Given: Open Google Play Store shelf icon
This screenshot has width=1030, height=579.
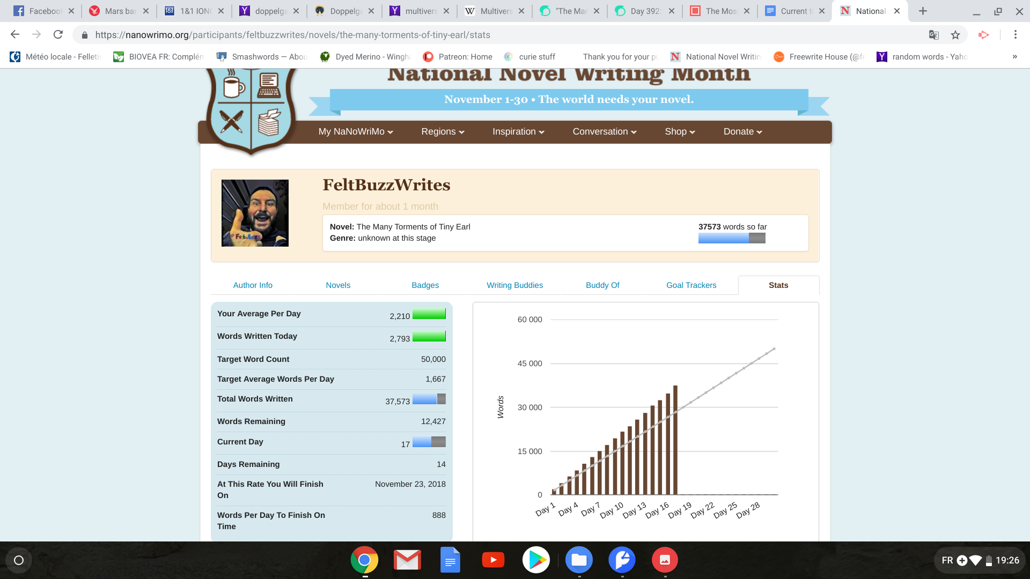Looking at the screenshot, I should click(536, 560).
